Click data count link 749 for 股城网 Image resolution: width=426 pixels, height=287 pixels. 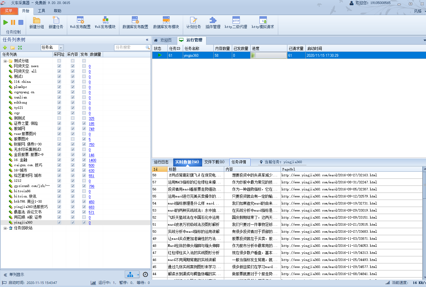pyautogui.click(x=91, y=129)
